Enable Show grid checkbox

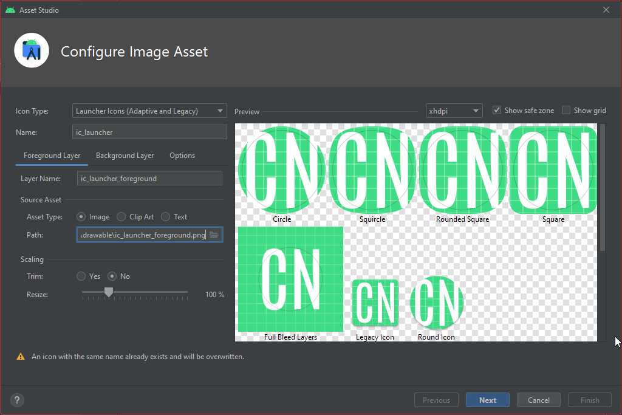pos(566,111)
